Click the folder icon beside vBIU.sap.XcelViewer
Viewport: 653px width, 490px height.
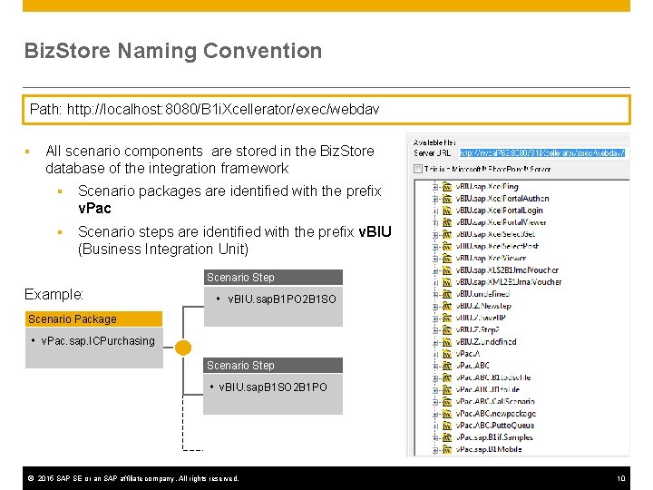pos(447,259)
